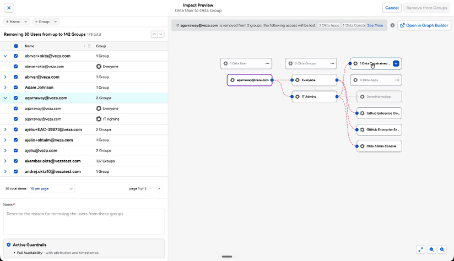The width and height of the screenshot is (454, 261).
Task: Zoom out of the graph view
Action: point(431,249)
